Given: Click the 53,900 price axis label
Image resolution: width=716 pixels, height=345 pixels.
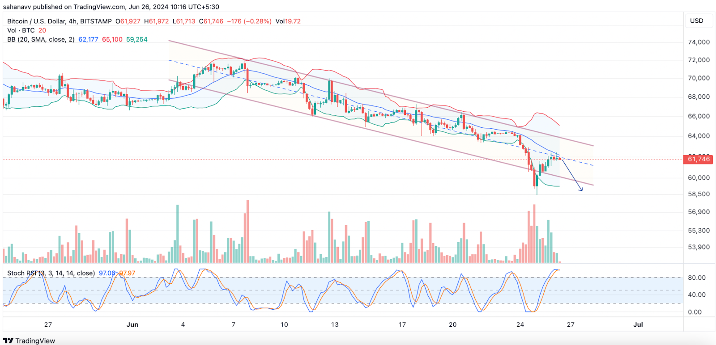Looking at the screenshot, I should [x=699, y=247].
